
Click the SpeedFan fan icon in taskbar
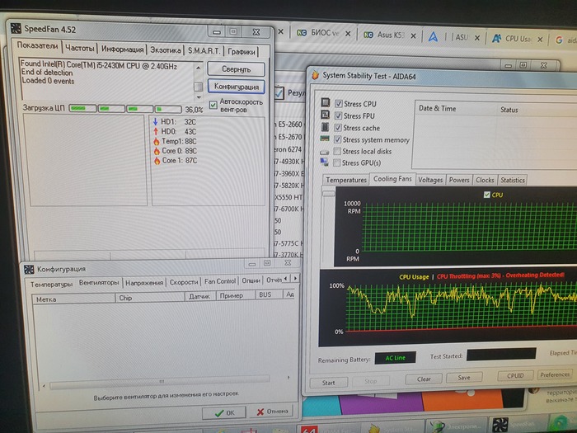(500, 425)
